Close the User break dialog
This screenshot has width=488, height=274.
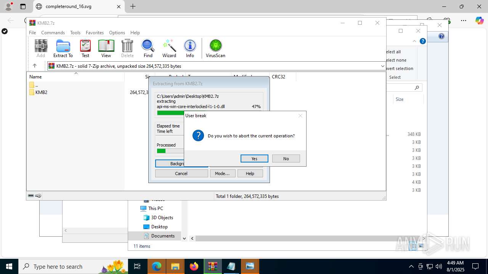[300, 116]
